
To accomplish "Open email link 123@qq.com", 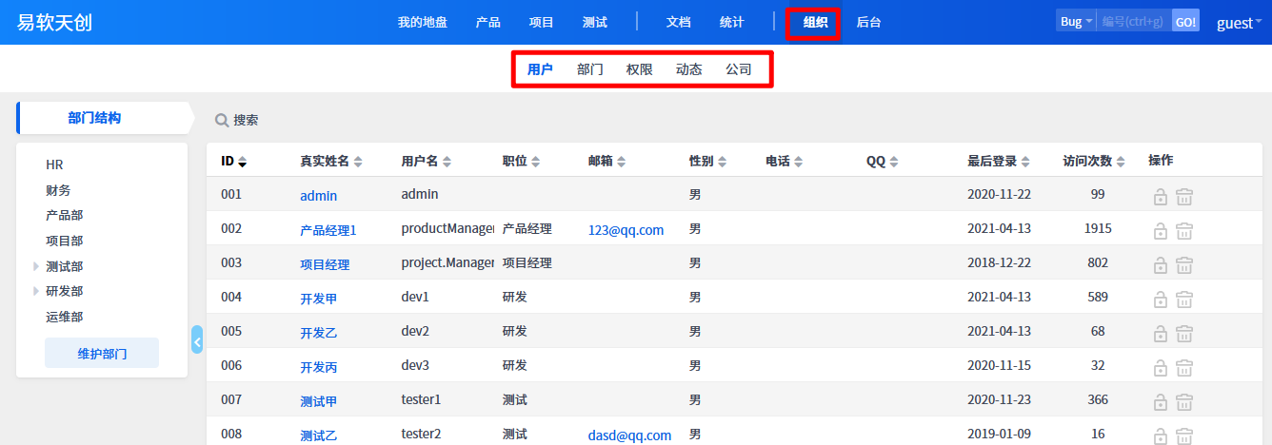I will coord(626,230).
